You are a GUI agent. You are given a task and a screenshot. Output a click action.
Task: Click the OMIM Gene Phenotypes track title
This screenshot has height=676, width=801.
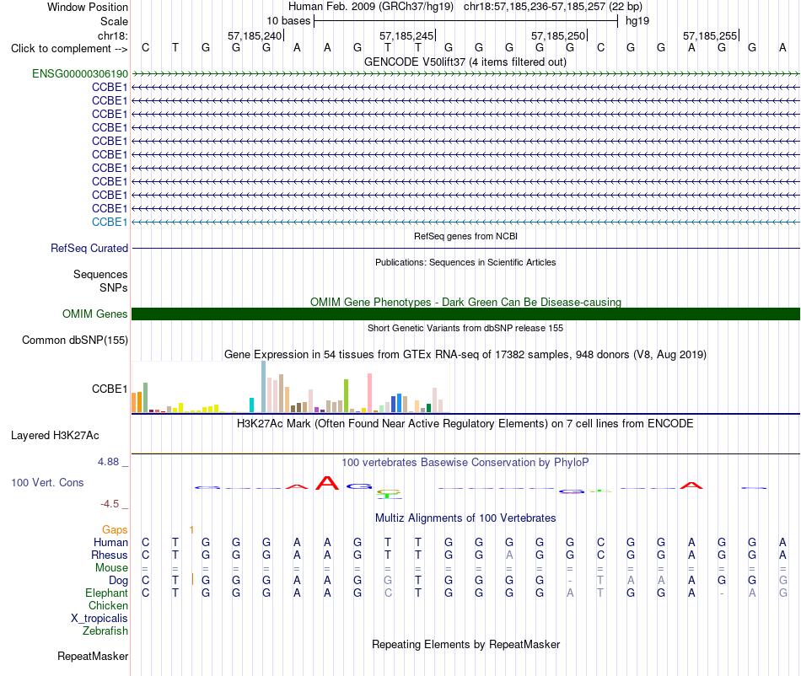tap(465, 302)
